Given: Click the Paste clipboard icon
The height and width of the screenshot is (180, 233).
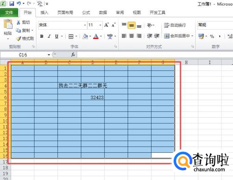Looking at the screenshot, I should pyautogui.click(x=8, y=24).
